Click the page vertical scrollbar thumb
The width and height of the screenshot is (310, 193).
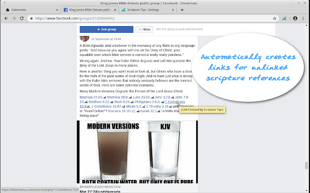[x=307, y=165]
